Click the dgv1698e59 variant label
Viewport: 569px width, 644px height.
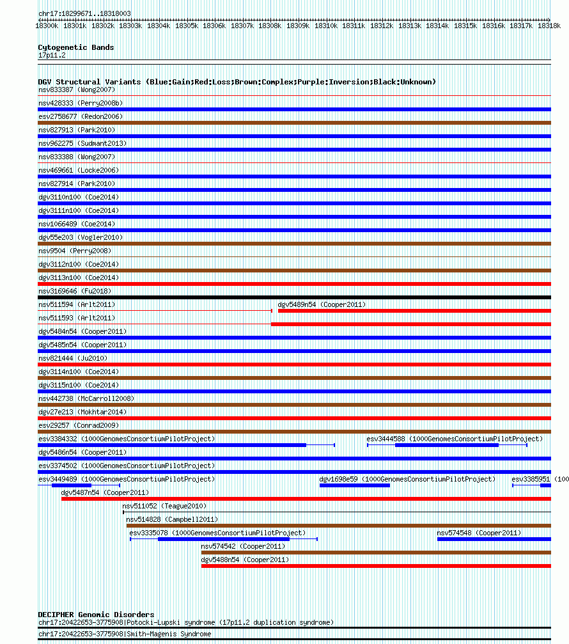pyautogui.click(x=407, y=479)
